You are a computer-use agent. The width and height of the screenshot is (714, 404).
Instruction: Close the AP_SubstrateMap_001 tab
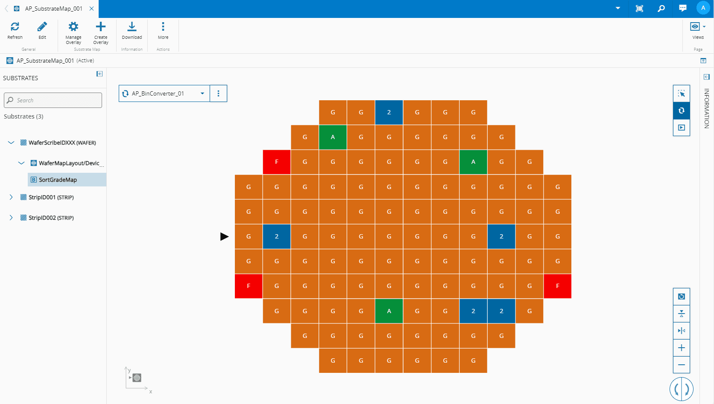pyautogui.click(x=91, y=9)
